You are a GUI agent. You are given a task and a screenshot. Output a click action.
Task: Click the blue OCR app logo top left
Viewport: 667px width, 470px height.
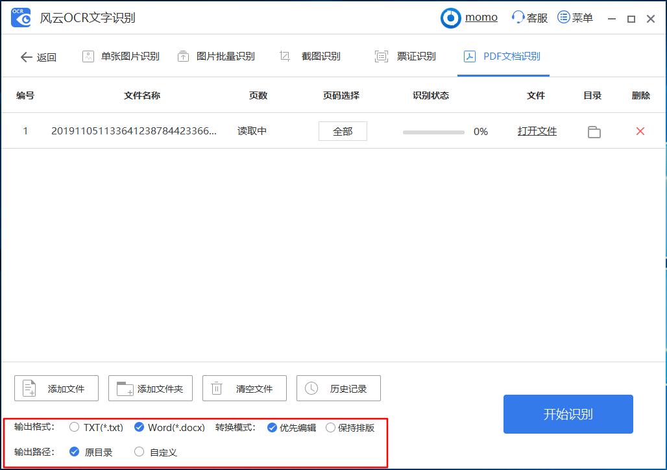coord(19,18)
